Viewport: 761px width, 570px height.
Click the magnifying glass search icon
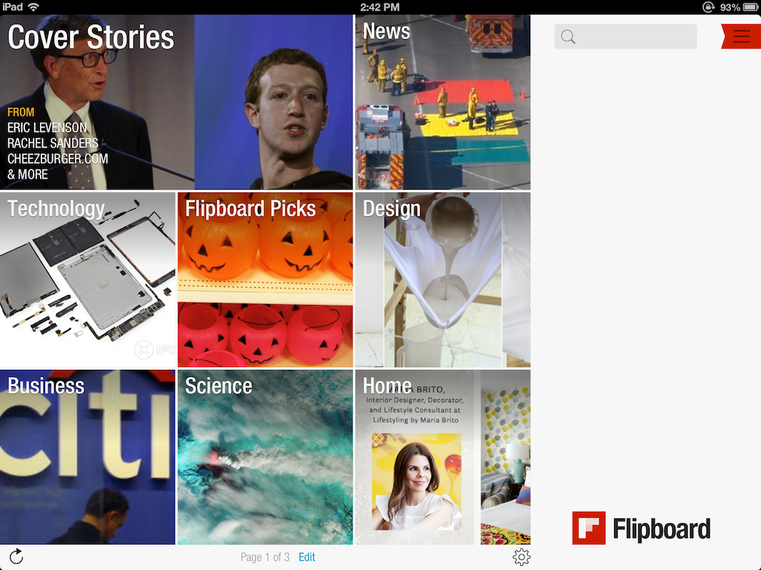pos(568,37)
